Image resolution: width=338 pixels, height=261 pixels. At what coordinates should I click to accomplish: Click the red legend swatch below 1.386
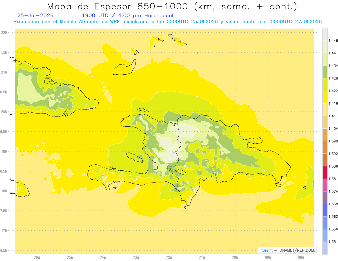[x=325, y=172]
